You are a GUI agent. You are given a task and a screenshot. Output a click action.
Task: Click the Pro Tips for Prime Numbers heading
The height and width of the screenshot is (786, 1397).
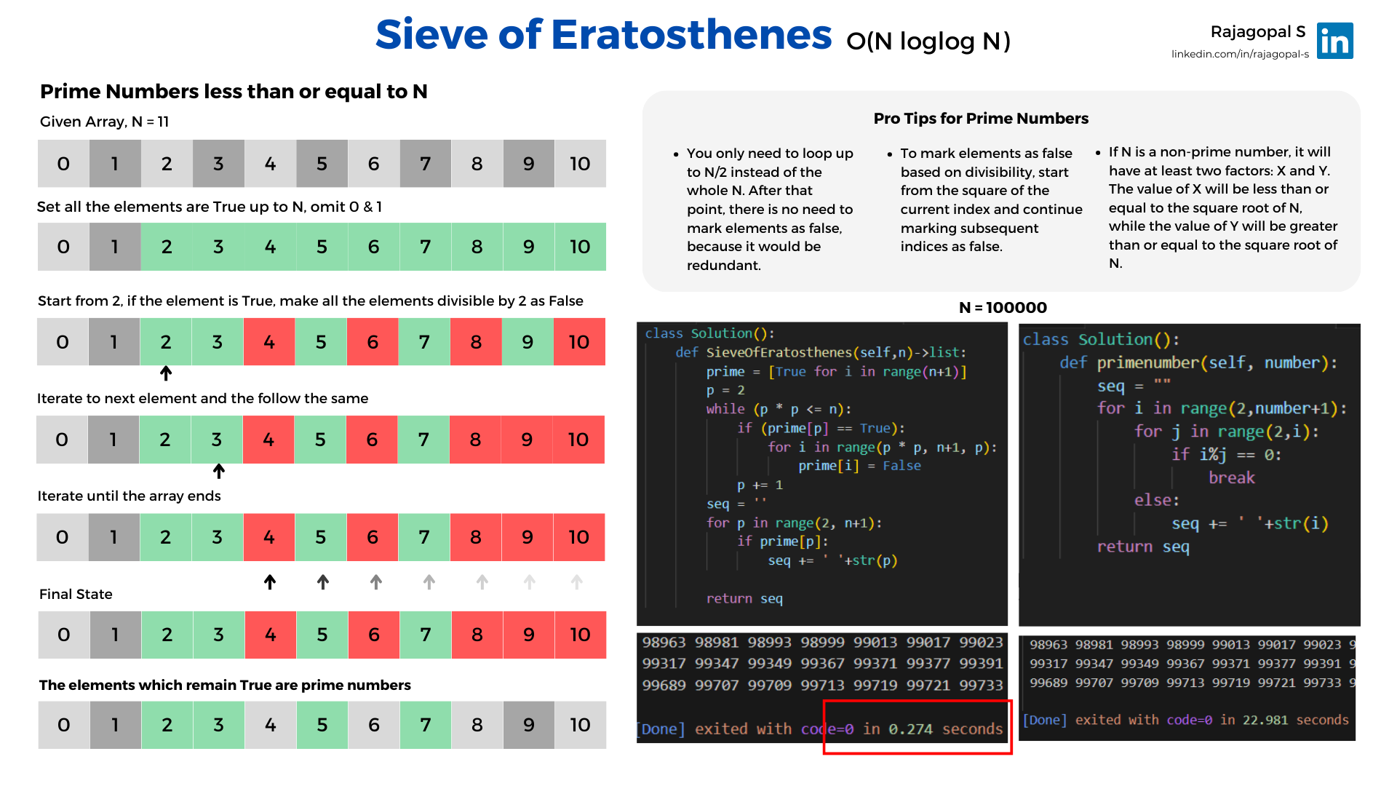click(981, 119)
